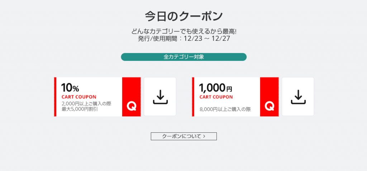
Task: Click CART COUPON label on the 10% coupon
Action: point(79,97)
